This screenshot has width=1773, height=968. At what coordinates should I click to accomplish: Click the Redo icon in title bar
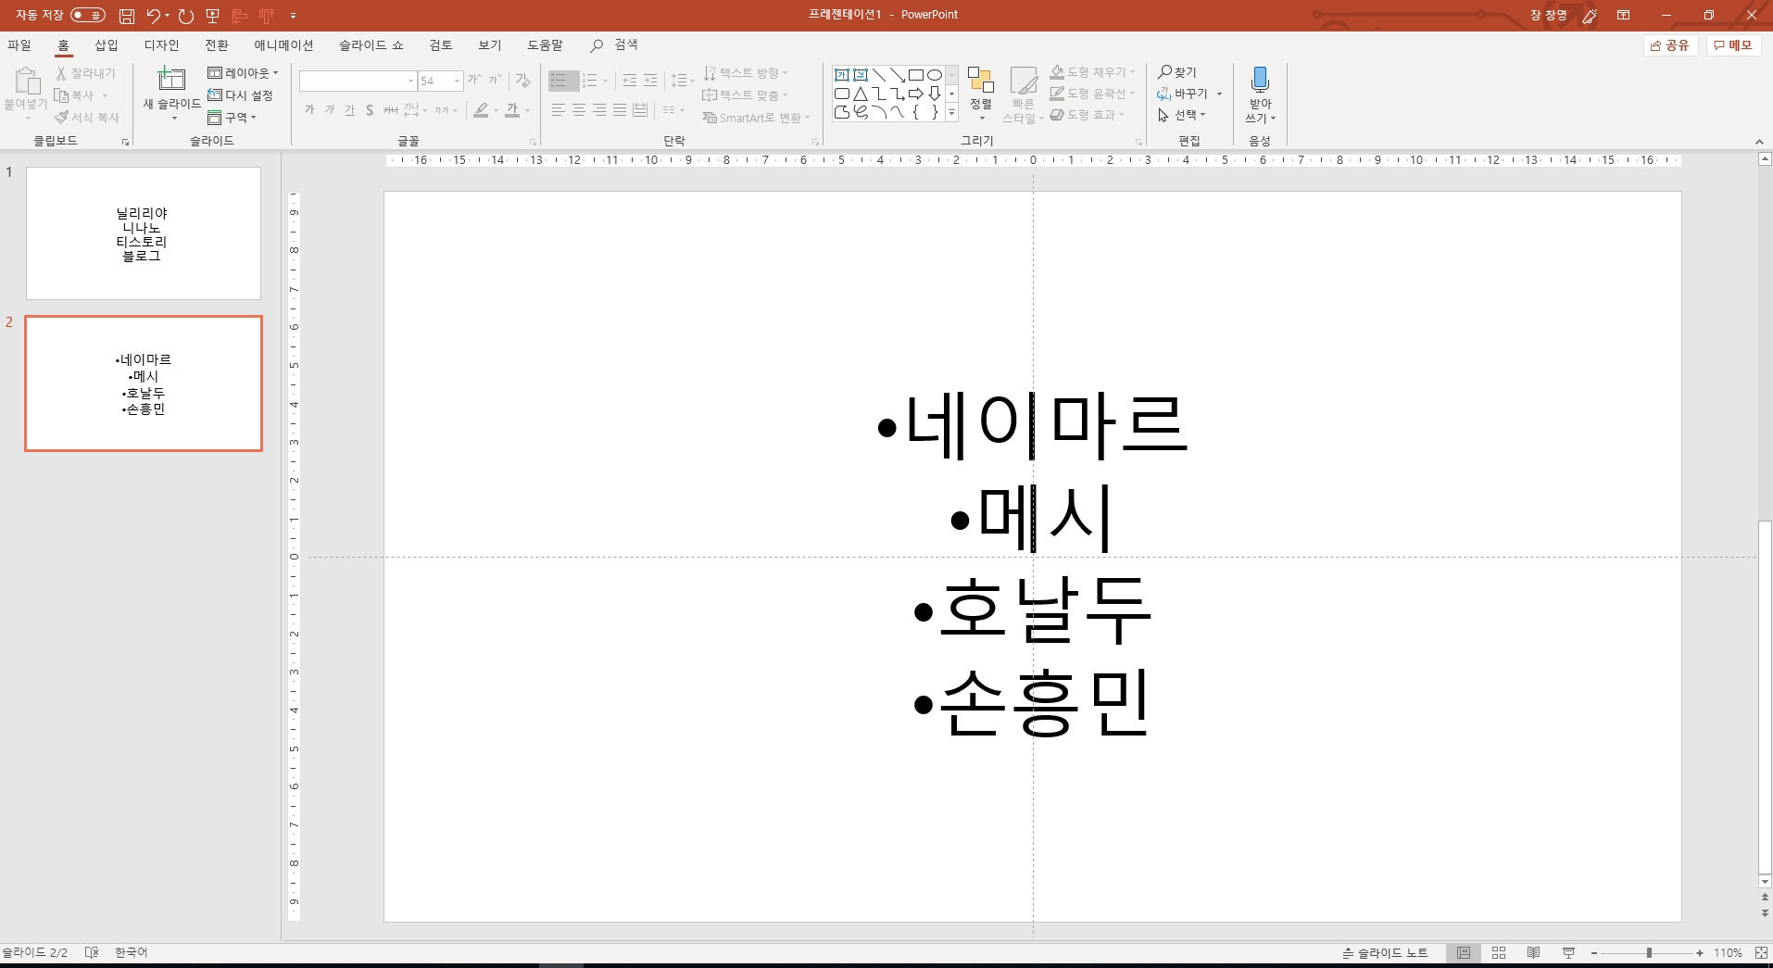tap(185, 16)
